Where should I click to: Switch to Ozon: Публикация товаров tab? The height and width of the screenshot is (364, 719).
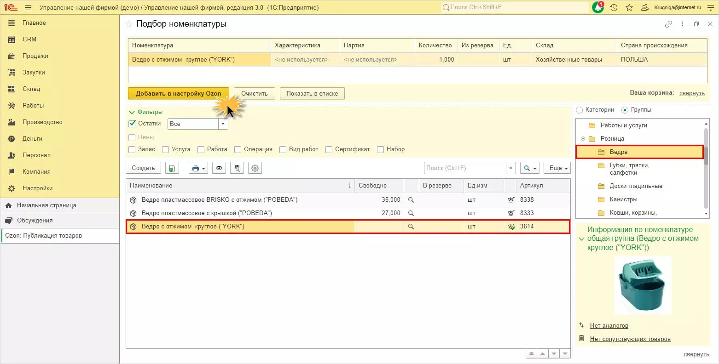coord(43,236)
